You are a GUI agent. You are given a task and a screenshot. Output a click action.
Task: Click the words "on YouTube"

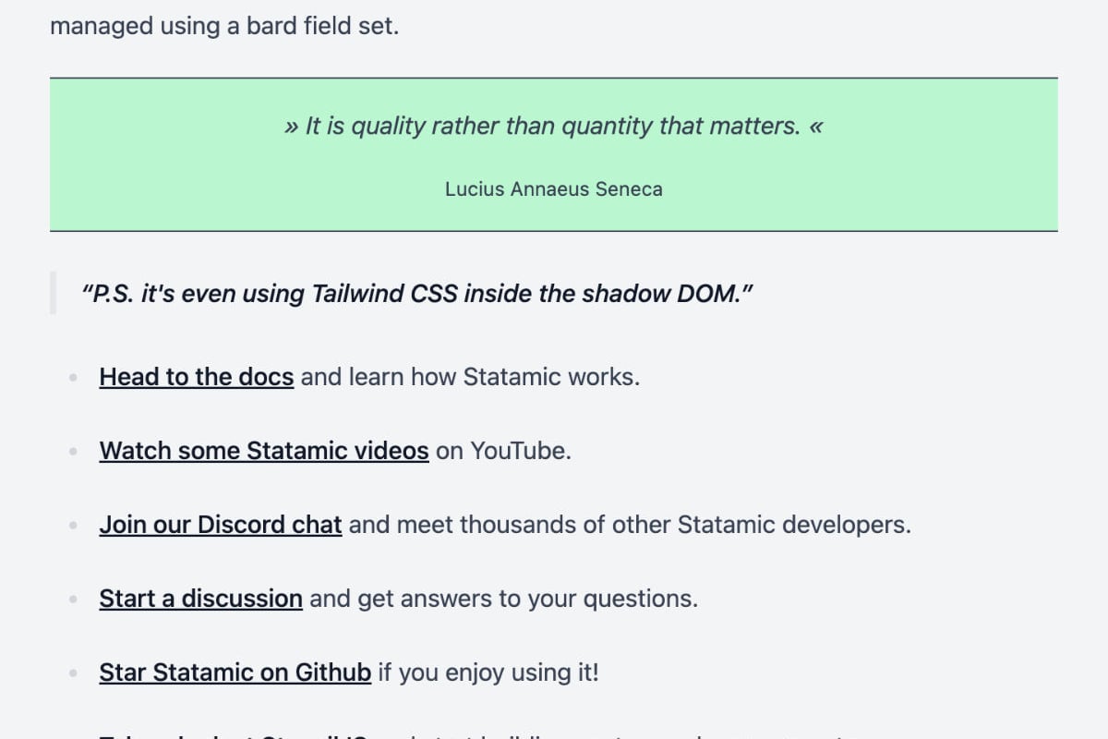coord(503,451)
